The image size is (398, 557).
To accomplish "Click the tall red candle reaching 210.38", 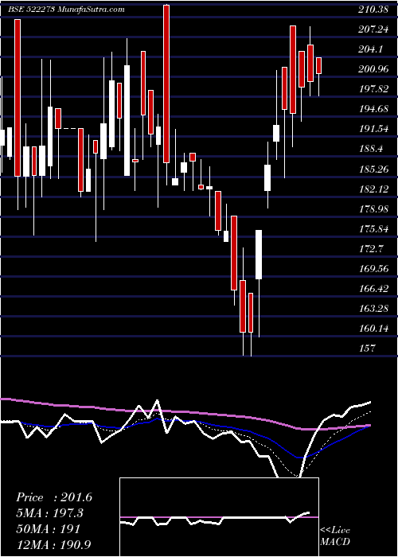I will pyautogui.click(x=166, y=84).
